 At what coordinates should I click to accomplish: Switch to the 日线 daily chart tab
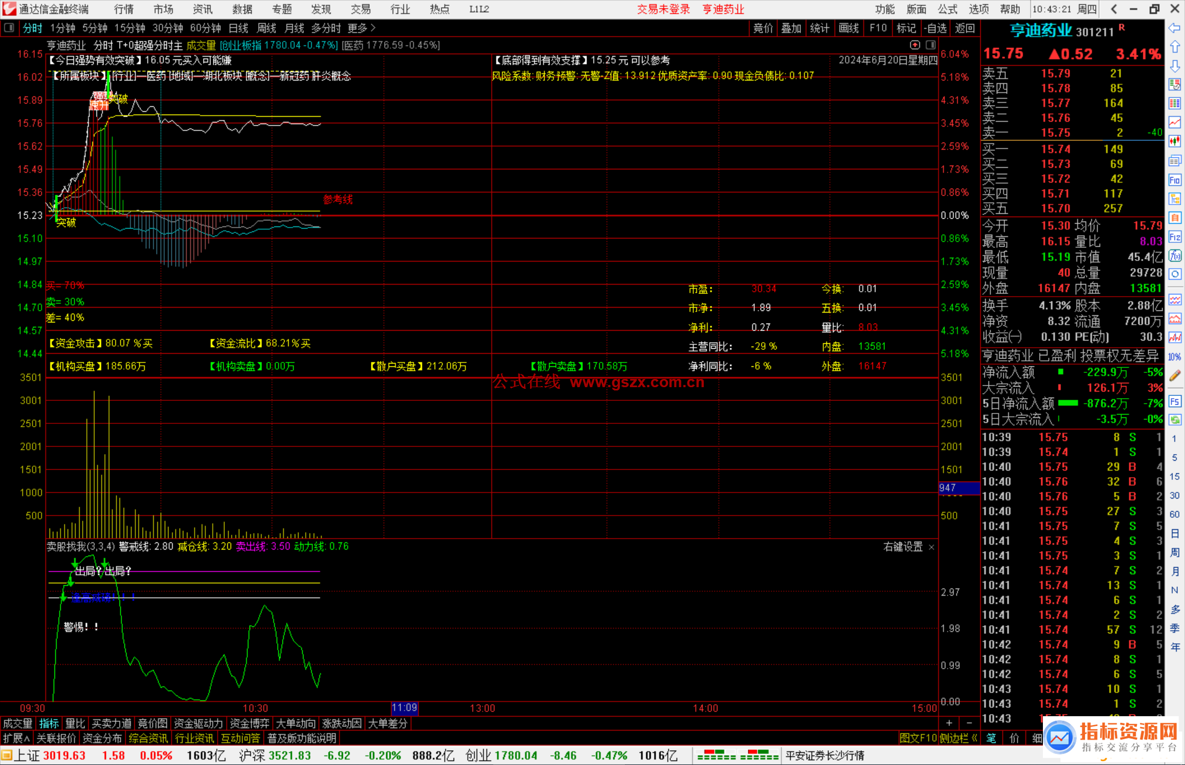tap(239, 28)
